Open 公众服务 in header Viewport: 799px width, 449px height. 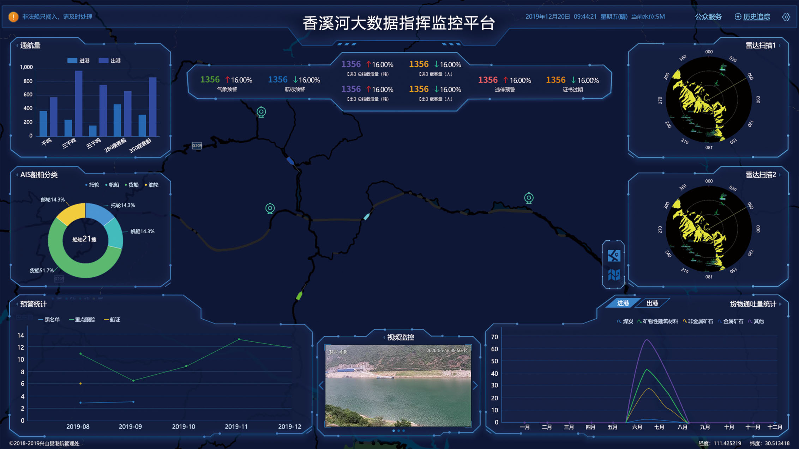(x=708, y=17)
